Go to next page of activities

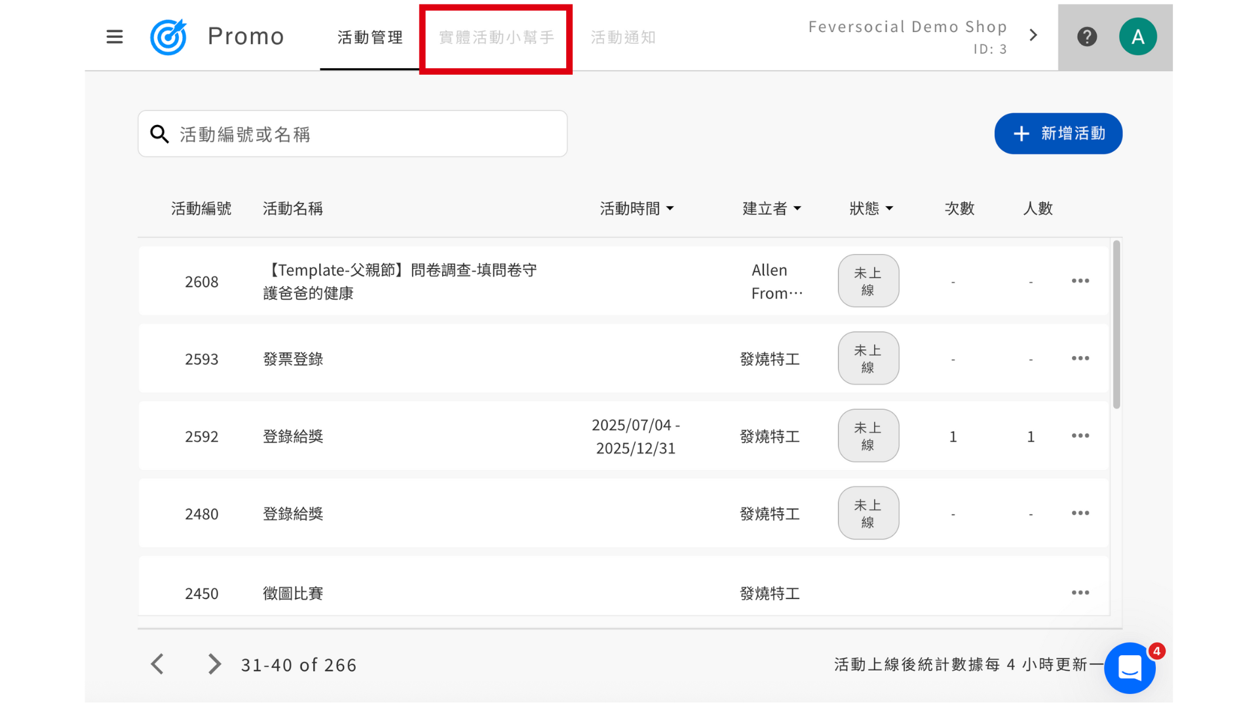pyautogui.click(x=214, y=664)
